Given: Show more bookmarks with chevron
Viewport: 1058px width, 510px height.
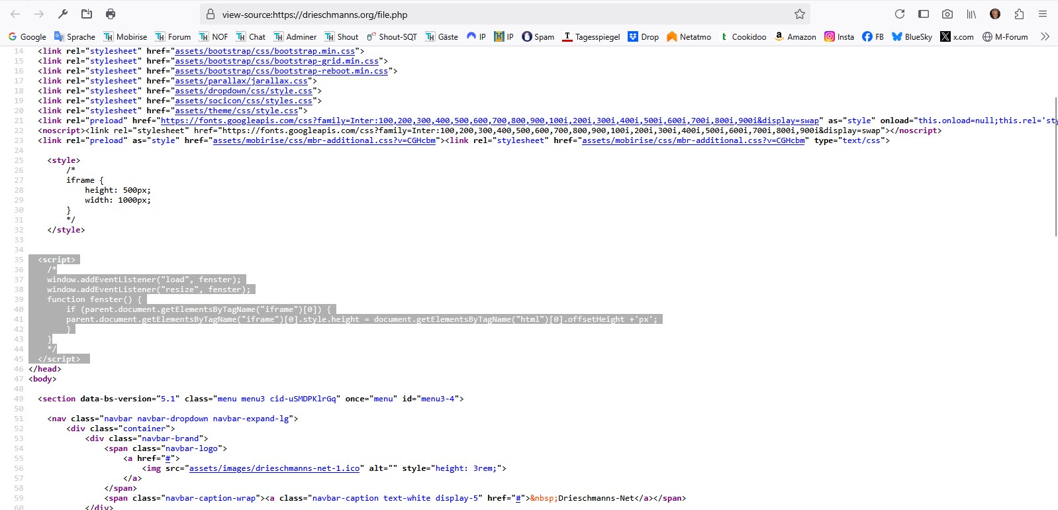Looking at the screenshot, I should (x=1045, y=36).
